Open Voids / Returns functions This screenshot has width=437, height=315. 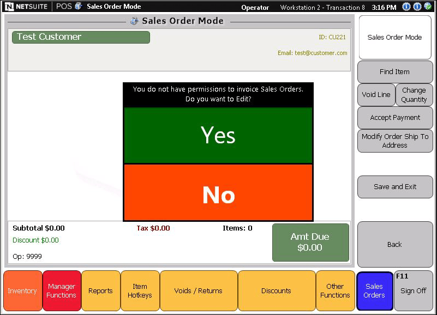pos(199,290)
